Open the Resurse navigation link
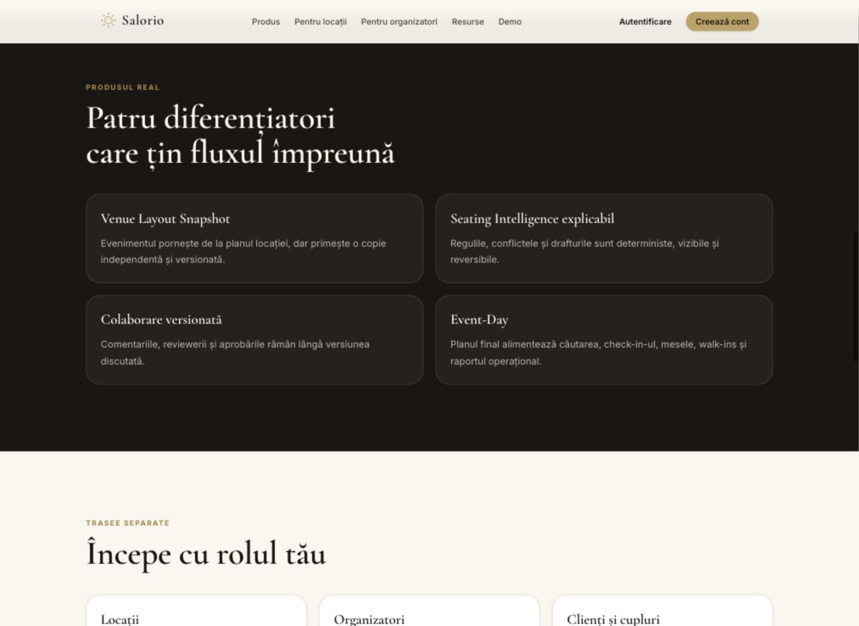Viewport: 859px width, 626px height. click(468, 21)
